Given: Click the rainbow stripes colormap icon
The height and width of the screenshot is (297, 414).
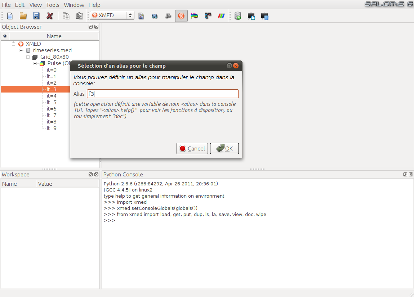Looking at the screenshot, I should coord(221,16).
